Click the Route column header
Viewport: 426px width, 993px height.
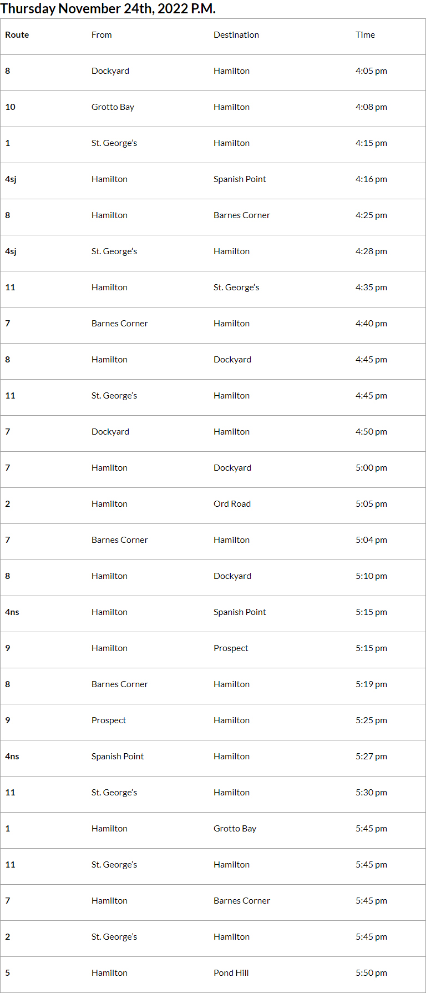coord(17,35)
